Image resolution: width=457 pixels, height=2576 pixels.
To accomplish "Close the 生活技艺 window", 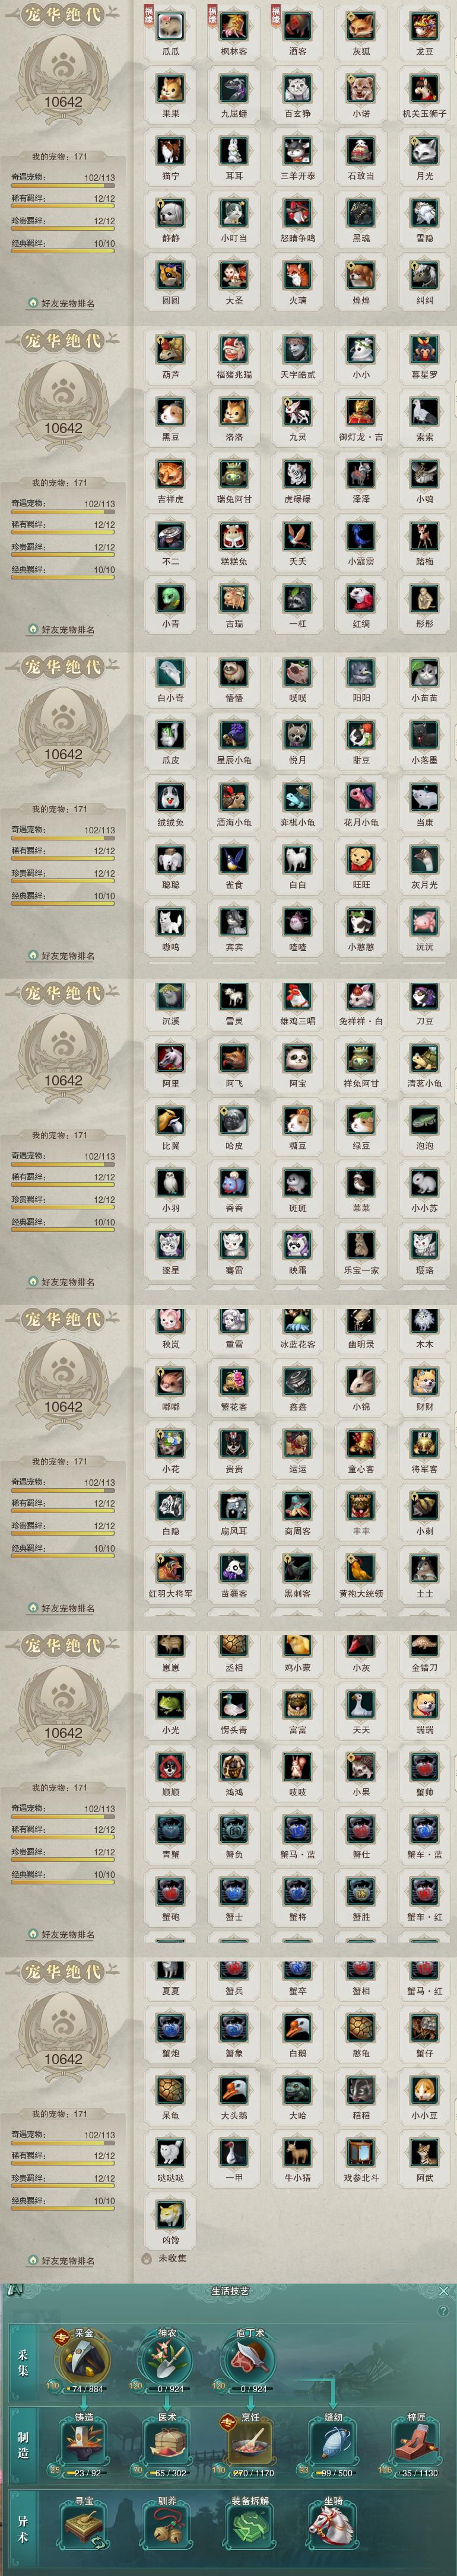I will 444,2290.
